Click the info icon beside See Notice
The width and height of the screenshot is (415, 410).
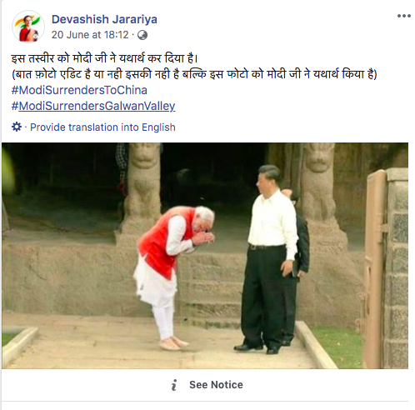point(174,385)
